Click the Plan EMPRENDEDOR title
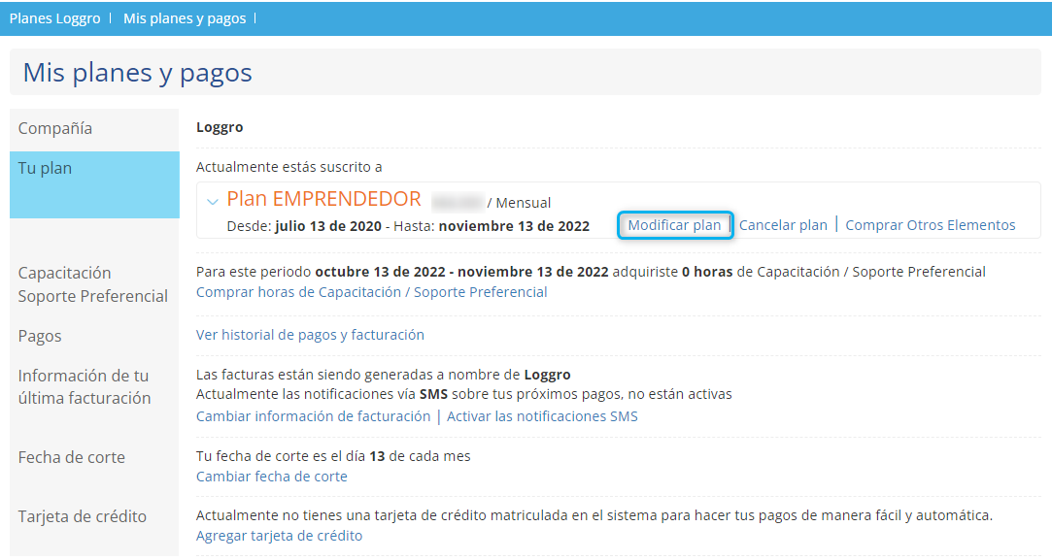This screenshot has height=560, width=1052. 323,200
